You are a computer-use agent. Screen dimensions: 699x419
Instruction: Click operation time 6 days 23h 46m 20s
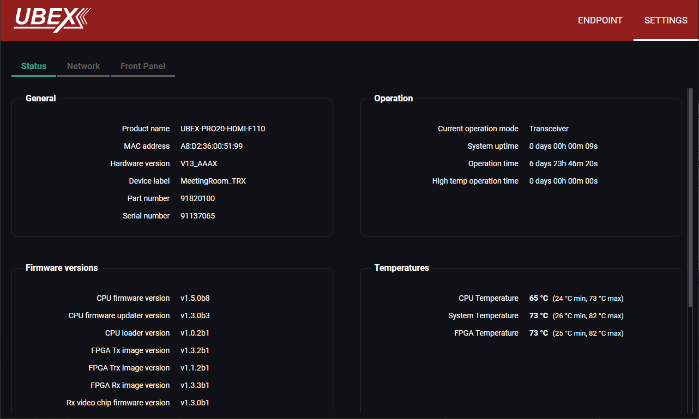564,163
